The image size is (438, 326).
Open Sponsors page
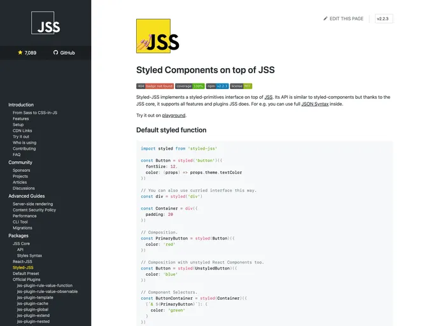click(21, 171)
